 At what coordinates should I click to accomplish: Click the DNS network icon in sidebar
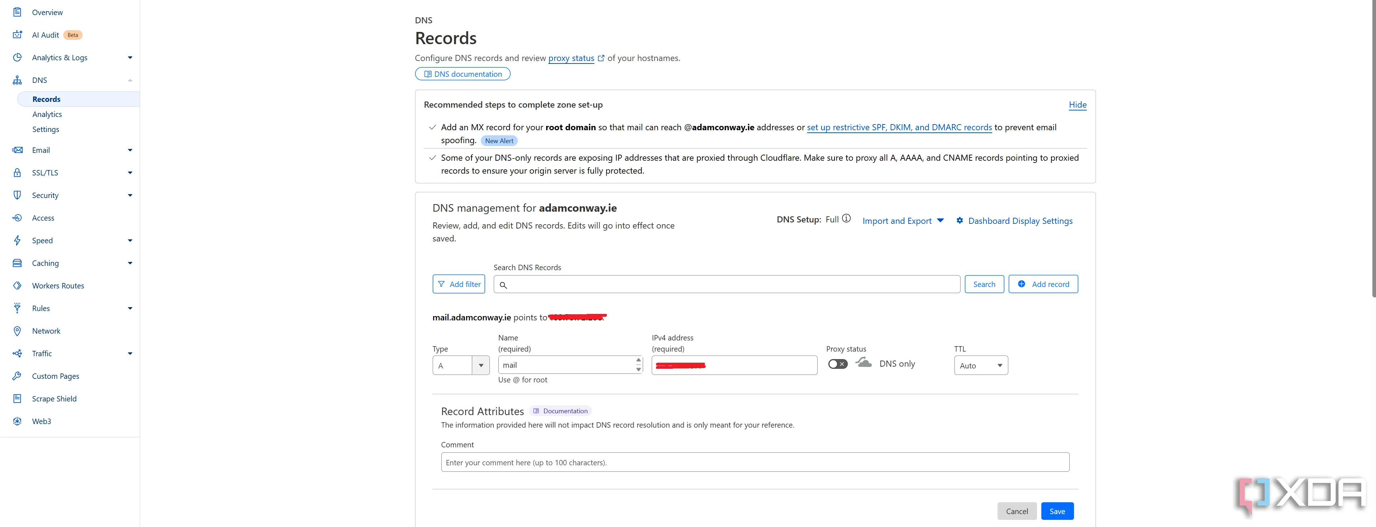(17, 80)
